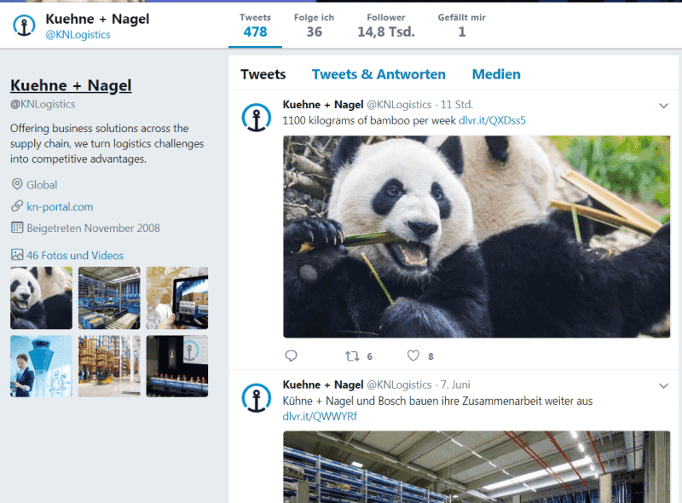This screenshot has width=682, height=503.
Task: Open anchor avatar on bamboo tweet
Action: [x=257, y=118]
